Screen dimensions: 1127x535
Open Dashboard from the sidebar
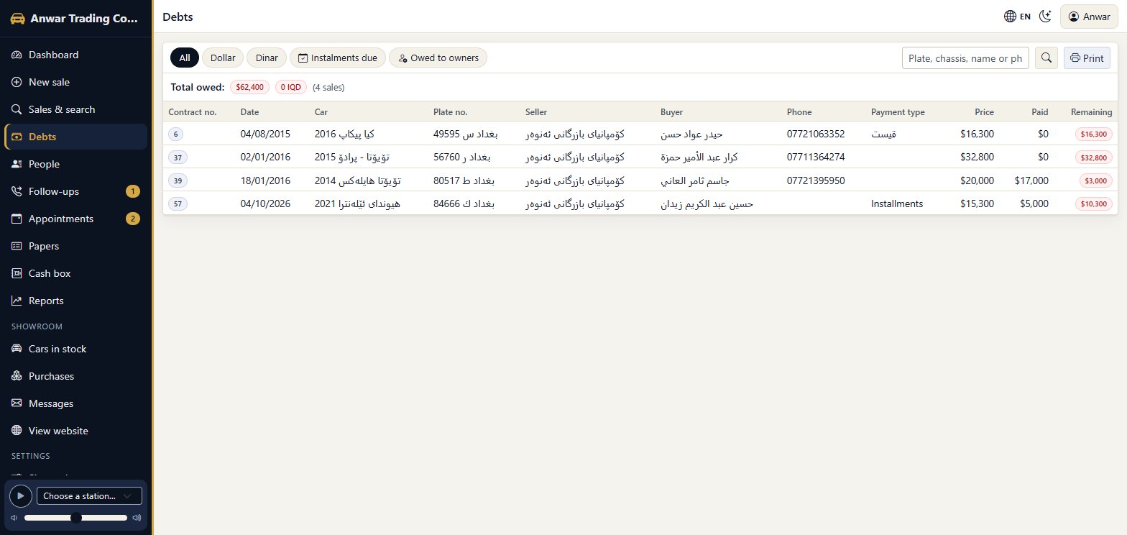[x=76, y=55]
